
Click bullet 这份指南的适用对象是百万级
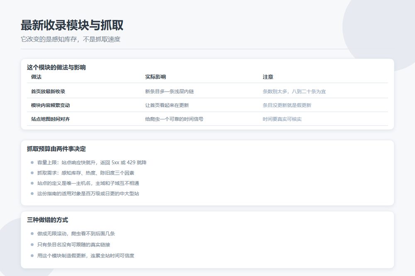88,194
